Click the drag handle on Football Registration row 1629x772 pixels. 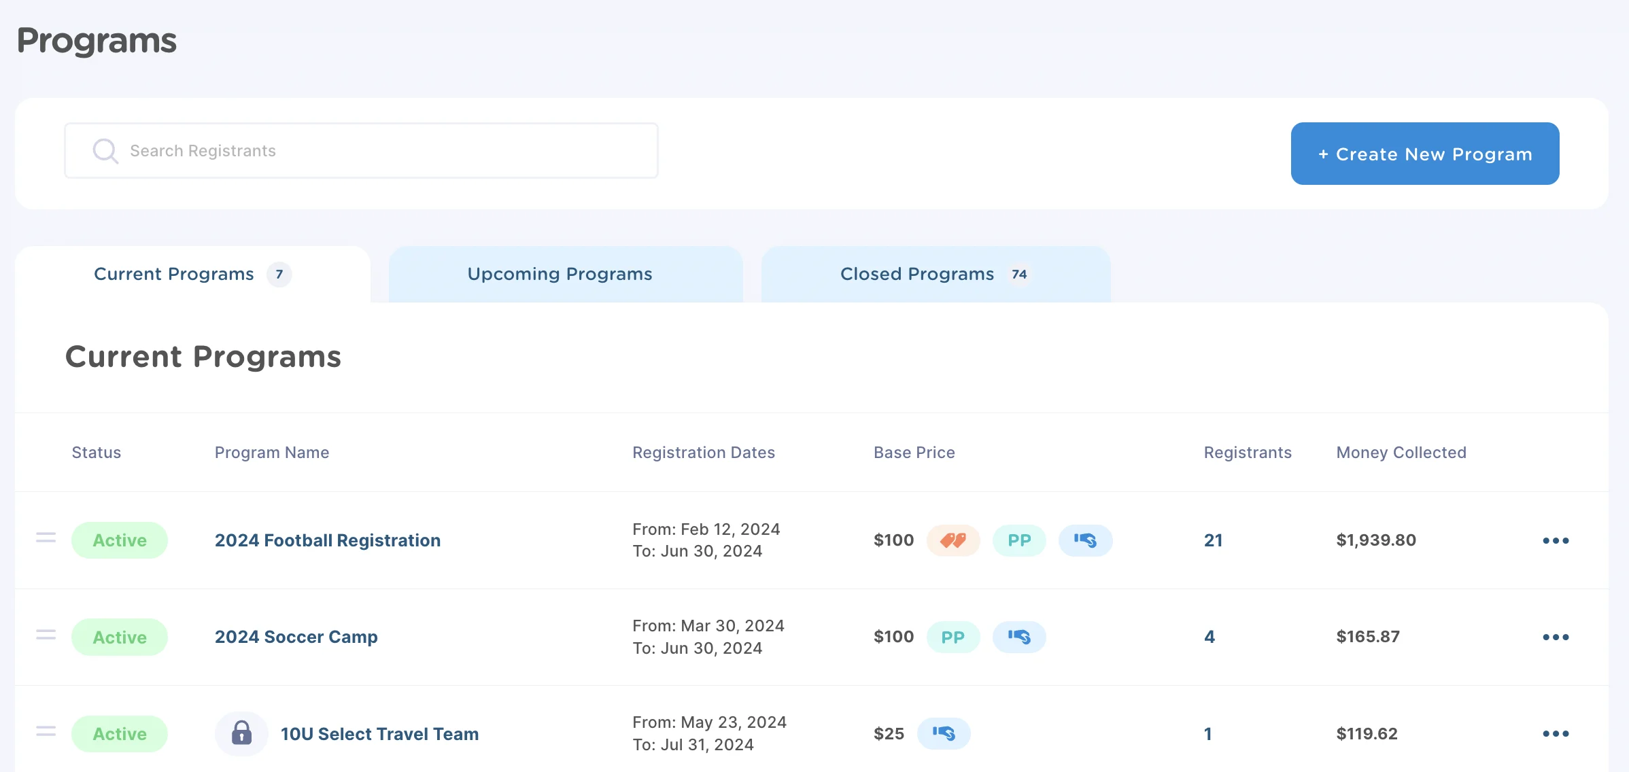pos(46,538)
